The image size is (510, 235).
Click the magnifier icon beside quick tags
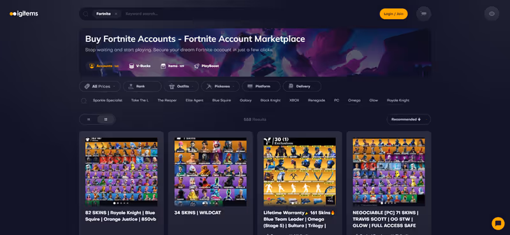tap(84, 101)
